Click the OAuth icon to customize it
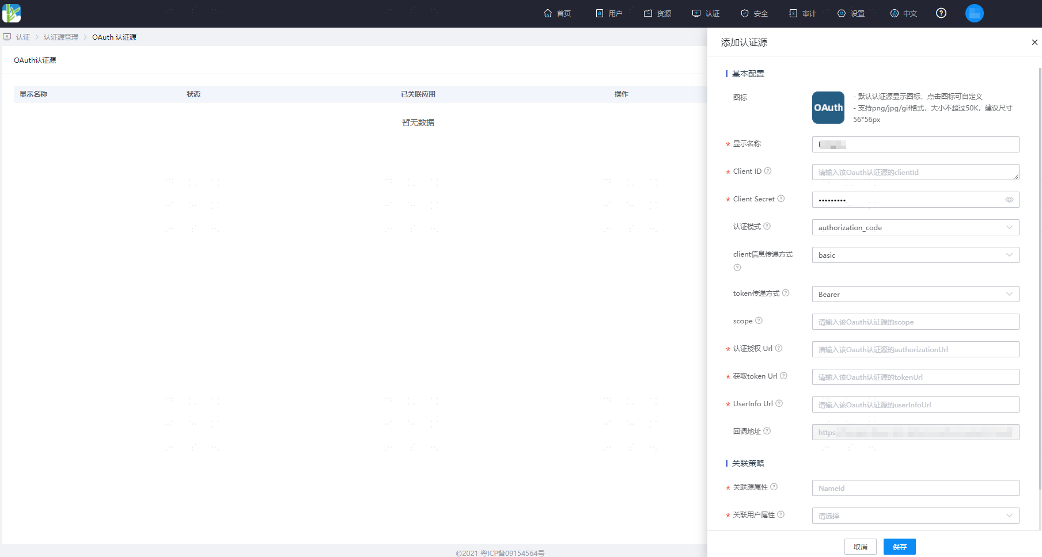Viewport: 1042px width, 557px height. click(x=828, y=108)
